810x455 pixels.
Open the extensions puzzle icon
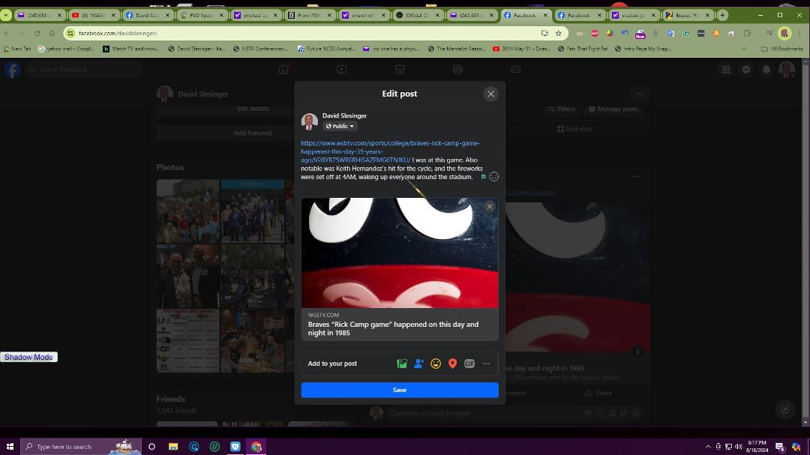pyautogui.click(x=747, y=33)
